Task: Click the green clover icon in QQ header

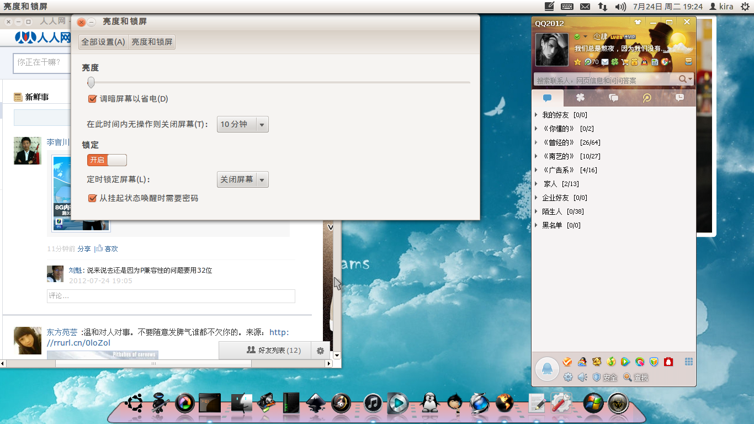Action: click(x=614, y=62)
